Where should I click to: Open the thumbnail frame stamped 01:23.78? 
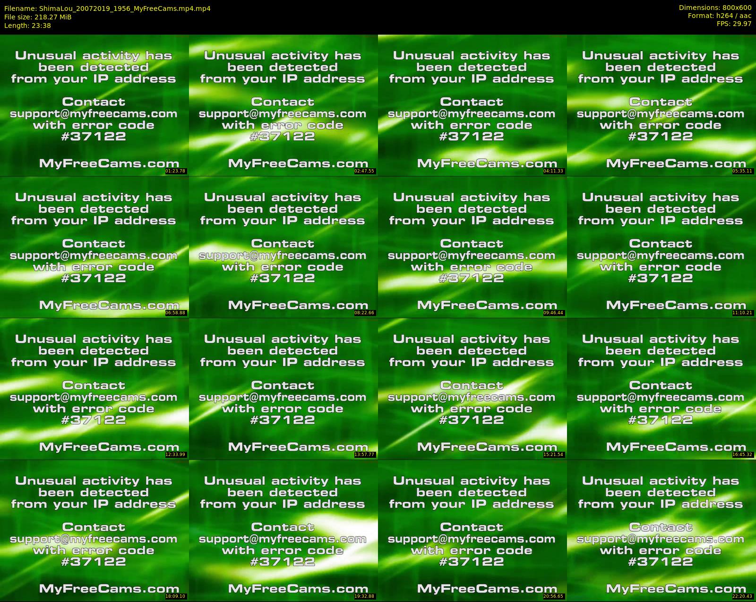(x=94, y=105)
